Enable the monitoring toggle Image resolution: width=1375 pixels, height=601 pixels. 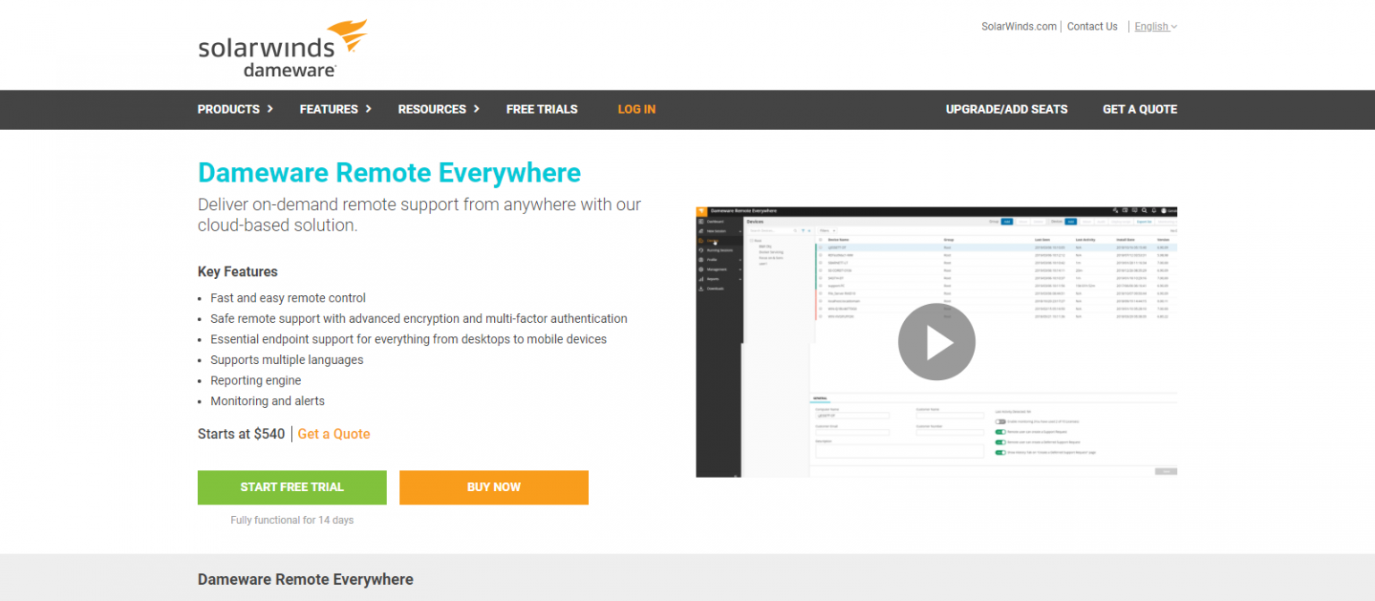tap(1000, 421)
